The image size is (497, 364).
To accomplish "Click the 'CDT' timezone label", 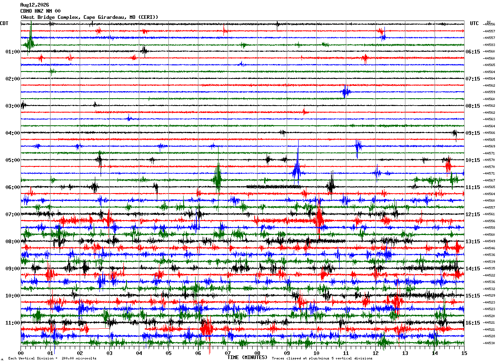I will tap(4, 23).
